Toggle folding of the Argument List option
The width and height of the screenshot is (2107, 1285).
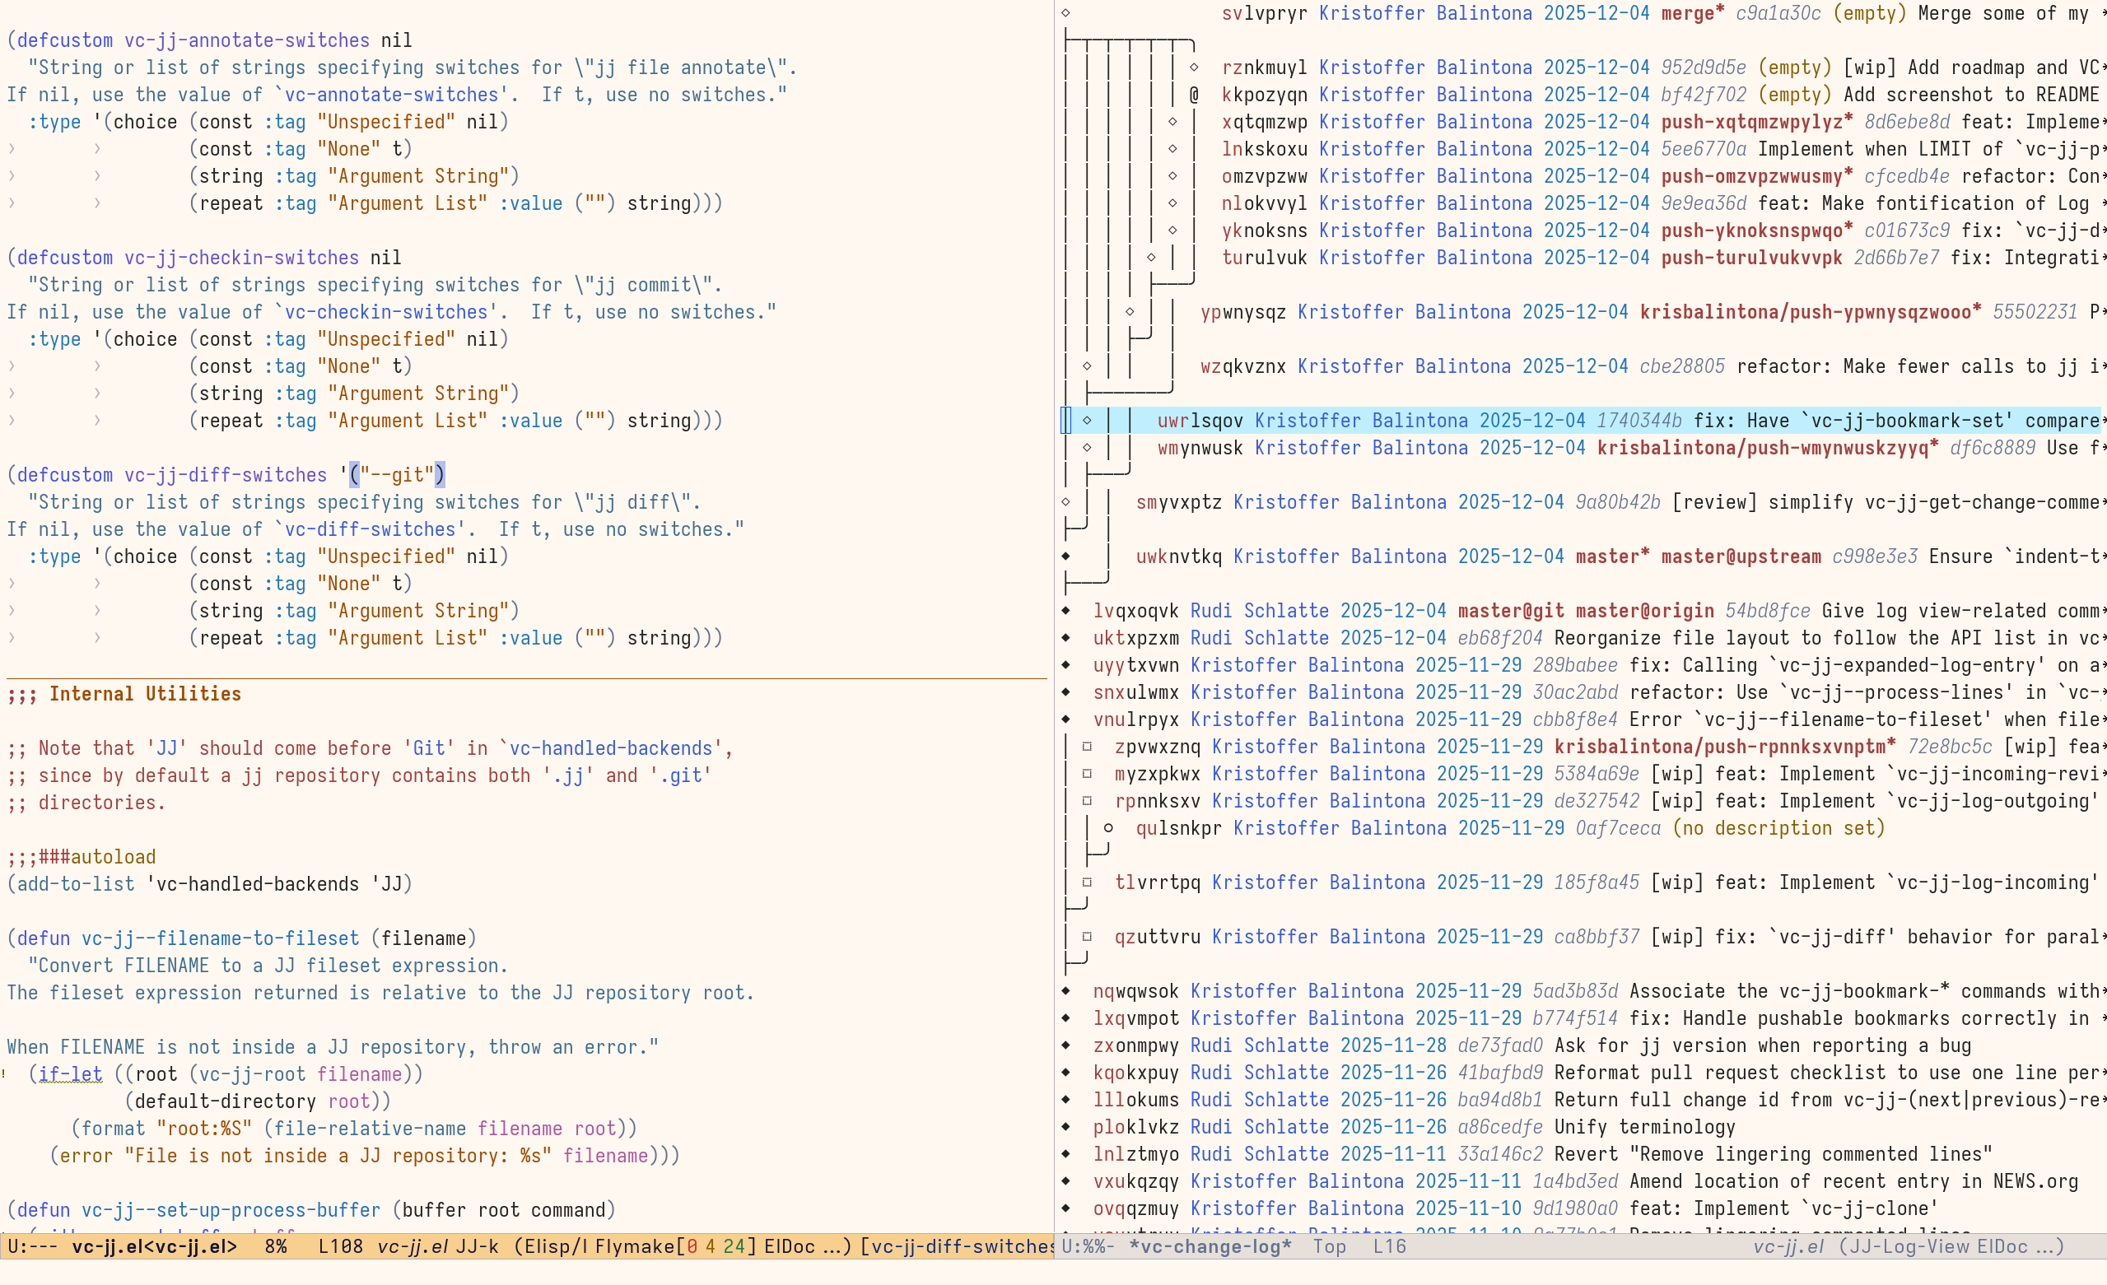12,203
